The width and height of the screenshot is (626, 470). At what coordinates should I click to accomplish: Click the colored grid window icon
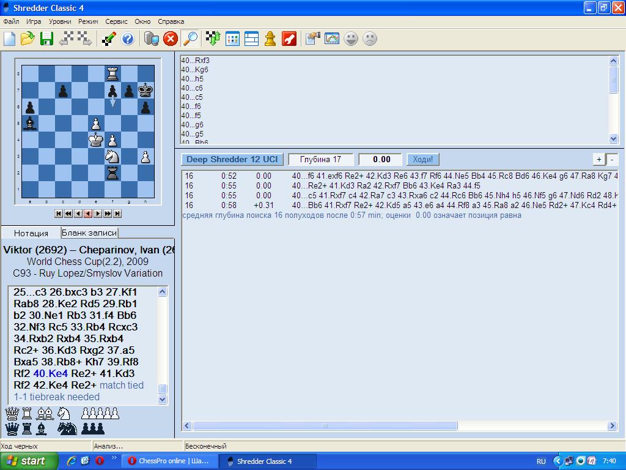click(x=232, y=39)
